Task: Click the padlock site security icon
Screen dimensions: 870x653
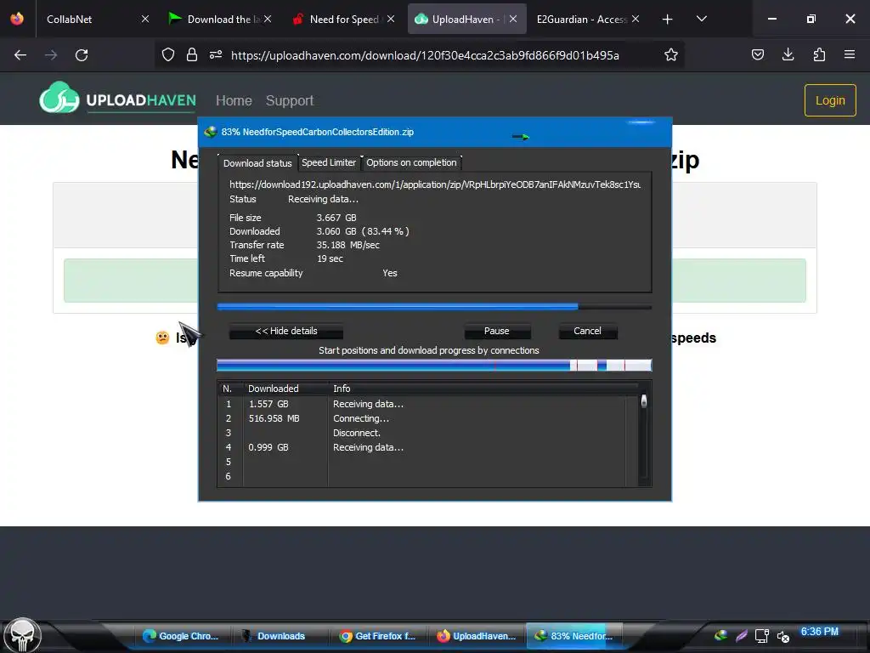Action: click(192, 54)
